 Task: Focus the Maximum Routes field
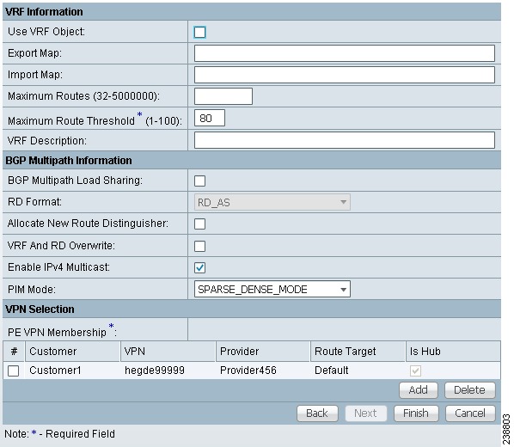223,96
